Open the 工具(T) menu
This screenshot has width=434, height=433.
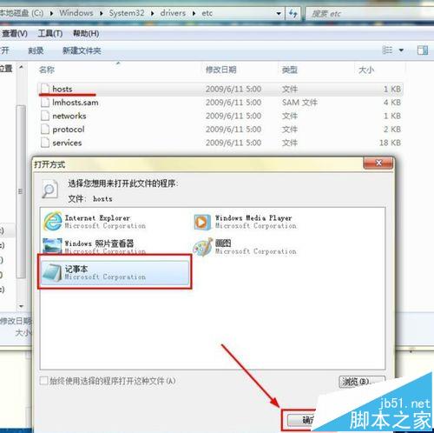(50, 34)
